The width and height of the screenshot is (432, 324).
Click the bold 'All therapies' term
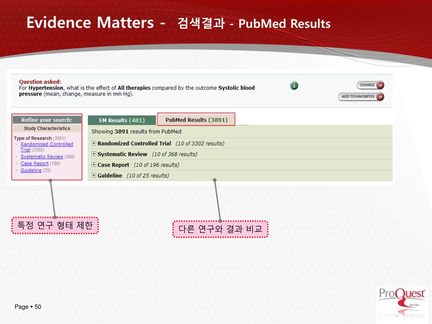(x=134, y=88)
